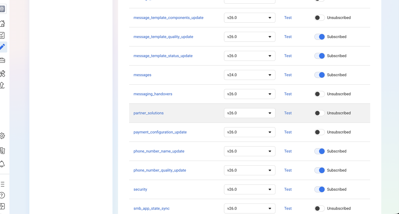Enable payment_configuration_update subscription
Image resolution: width=399 pixels, height=214 pixels.
pos(319,132)
